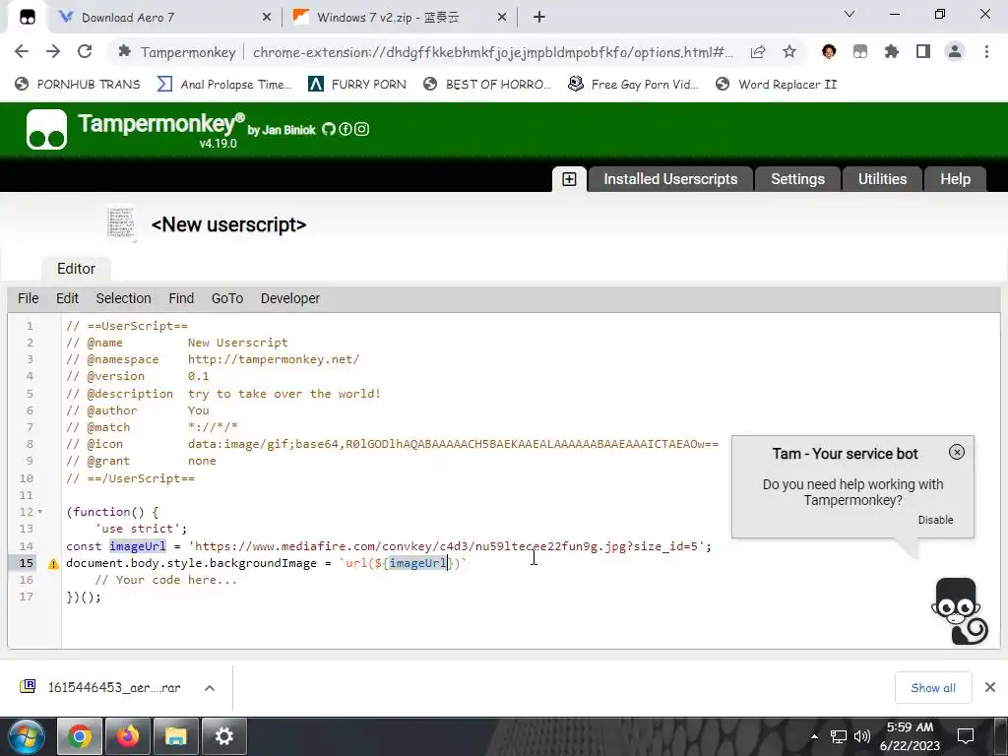The height and width of the screenshot is (756, 1008).
Task: Close the Tam service bot popup
Action: tap(957, 452)
